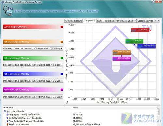Click the results list scrollbar up arrow

pos(158,107)
